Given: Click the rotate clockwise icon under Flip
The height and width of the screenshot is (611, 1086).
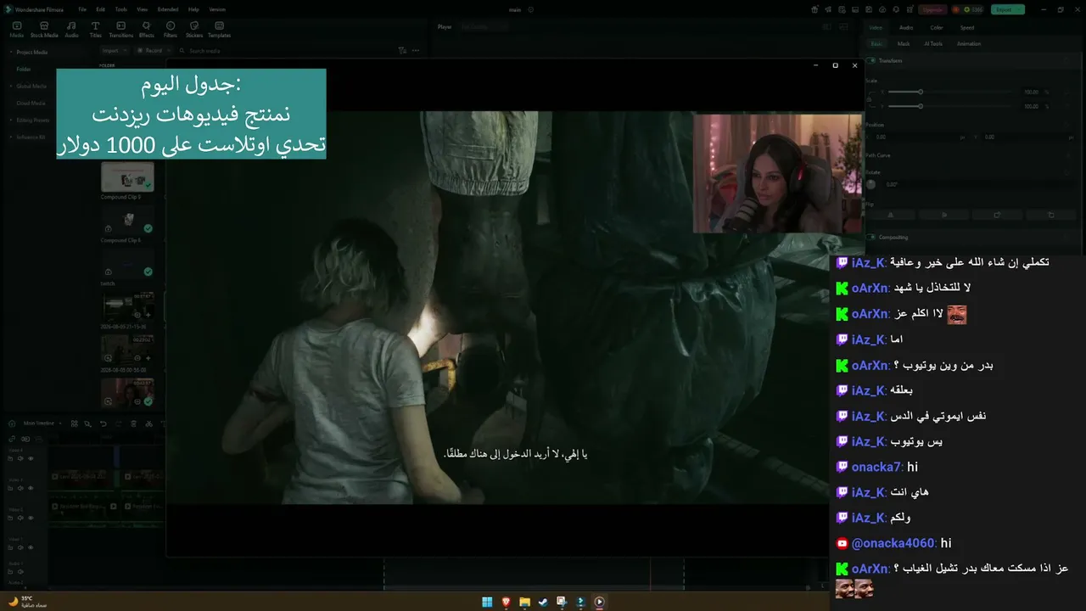Looking at the screenshot, I should (997, 215).
